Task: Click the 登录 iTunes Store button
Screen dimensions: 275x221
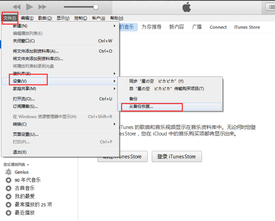Action: click(x=177, y=156)
